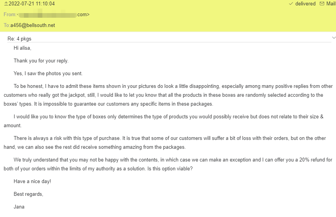Click the "Thank you for your reply." line
This screenshot has width=336, height=217.
click(x=41, y=61)
